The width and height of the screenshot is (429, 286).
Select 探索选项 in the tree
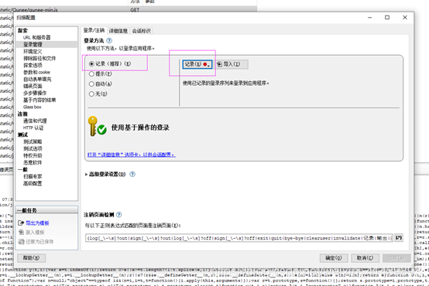[x=33, y=65]
